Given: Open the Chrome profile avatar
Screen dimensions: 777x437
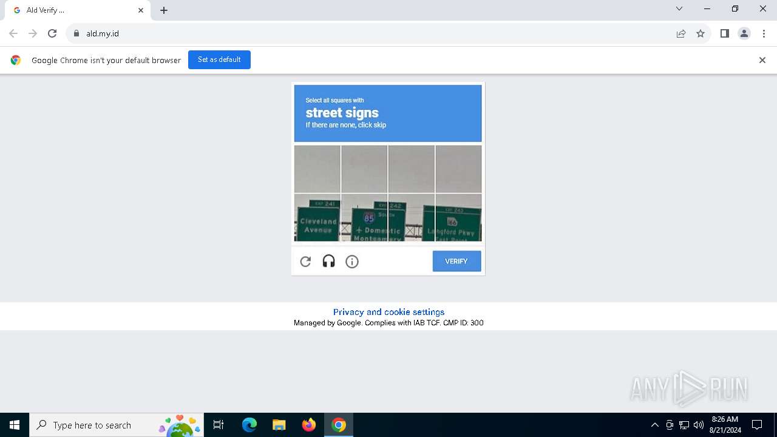Looking at the screenshot, I should [x=744, y=33].
